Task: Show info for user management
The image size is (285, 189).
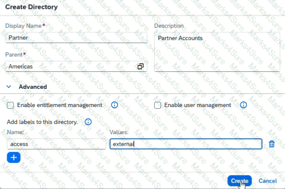Action: [x=243, y=105]
